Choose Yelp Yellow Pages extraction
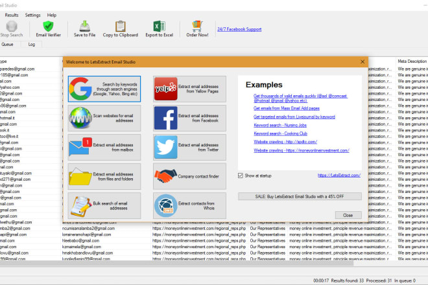This screenshot has width=428, height=285. point(189,89)
